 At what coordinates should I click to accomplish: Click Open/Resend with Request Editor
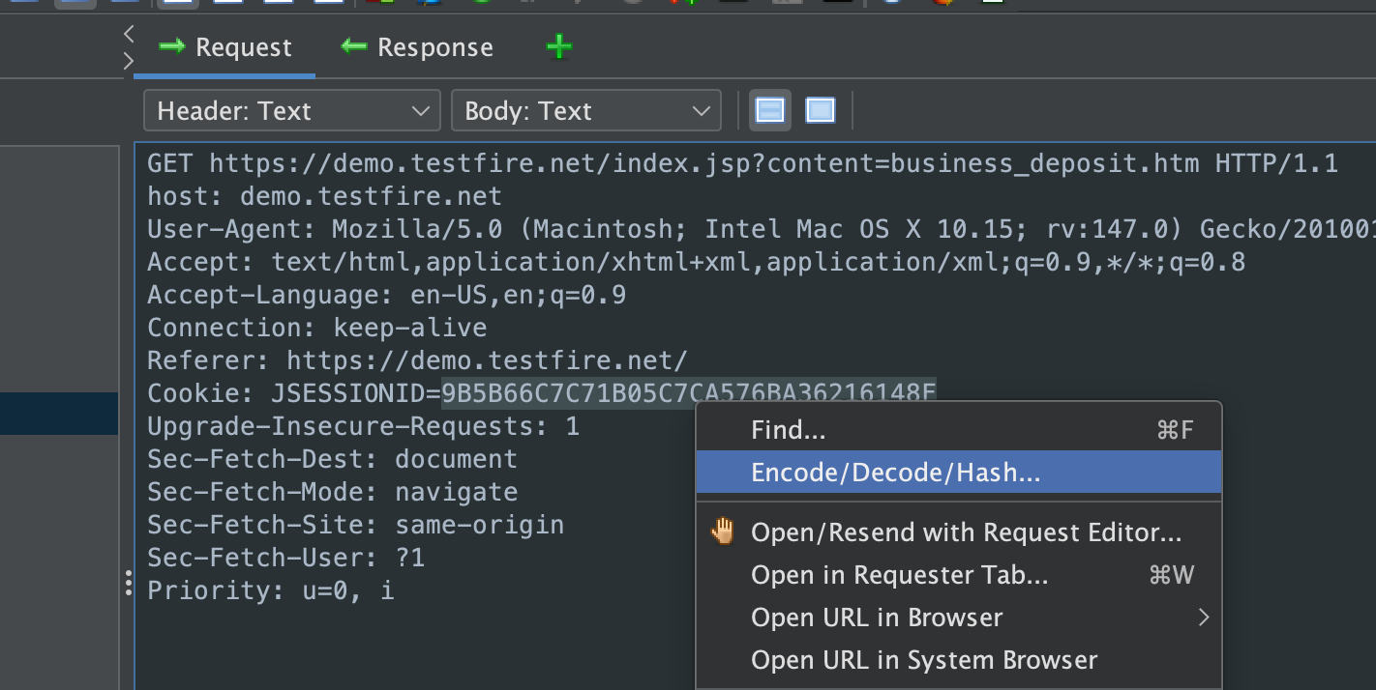967,531
